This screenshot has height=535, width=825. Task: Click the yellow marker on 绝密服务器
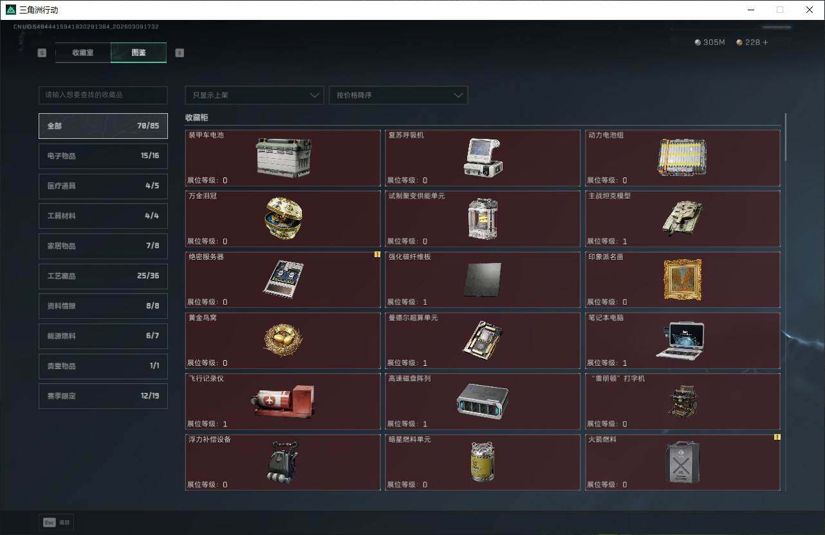tap(377, 255)
